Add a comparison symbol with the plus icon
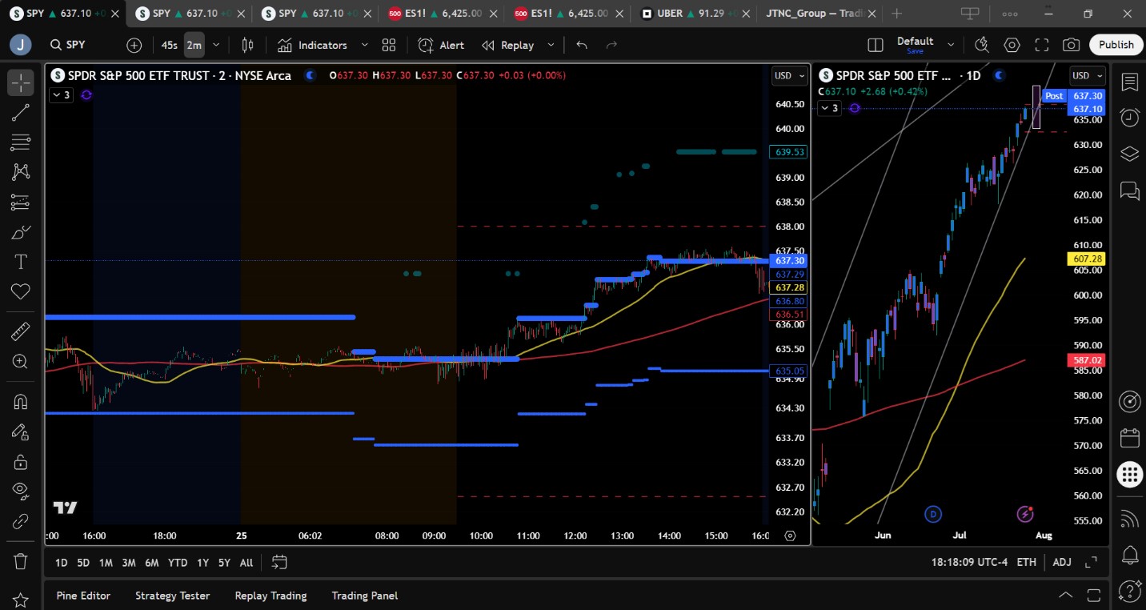Viewport: 1146px width, 610px height. (134, 45)
